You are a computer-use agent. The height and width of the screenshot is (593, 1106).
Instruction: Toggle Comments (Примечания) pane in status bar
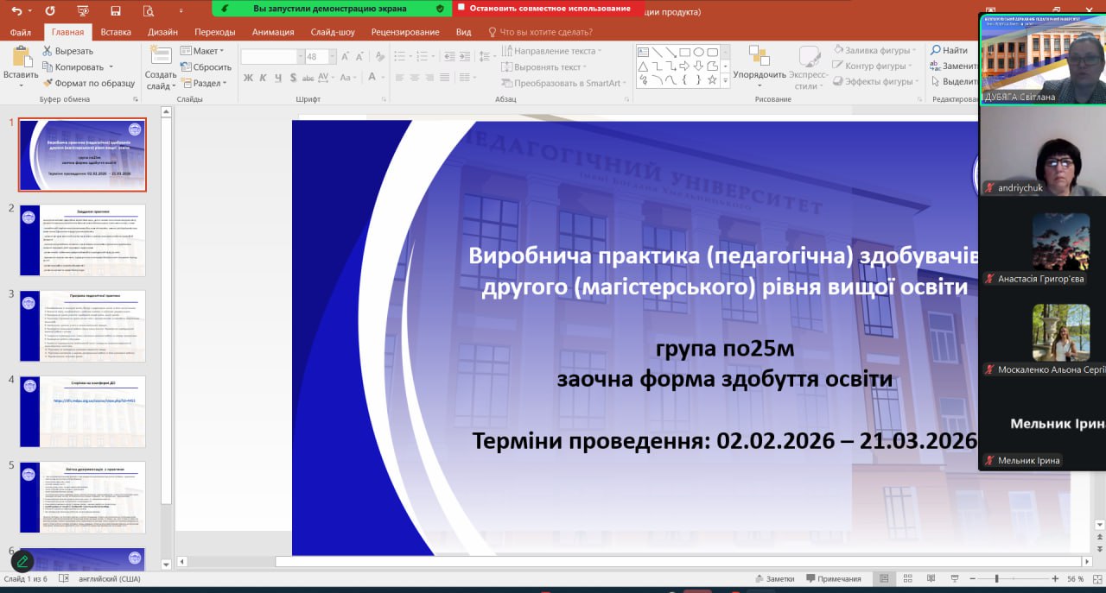pyautogui.click(x=832, y=578)
